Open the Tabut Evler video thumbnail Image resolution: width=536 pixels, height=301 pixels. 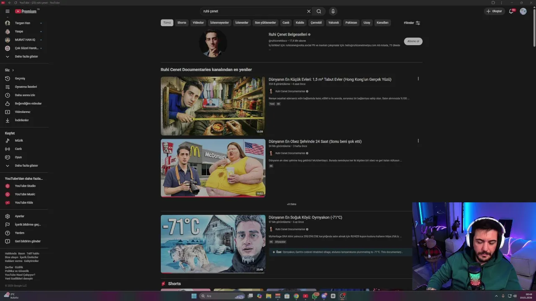tap(213, 106)
